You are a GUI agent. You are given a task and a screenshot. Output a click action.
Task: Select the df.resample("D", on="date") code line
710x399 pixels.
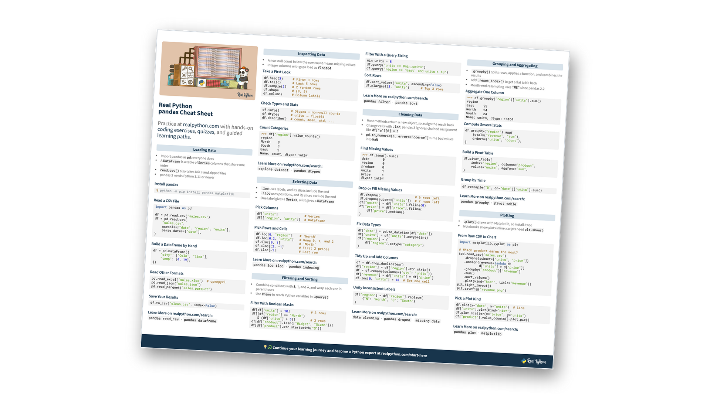pos(502,188)
